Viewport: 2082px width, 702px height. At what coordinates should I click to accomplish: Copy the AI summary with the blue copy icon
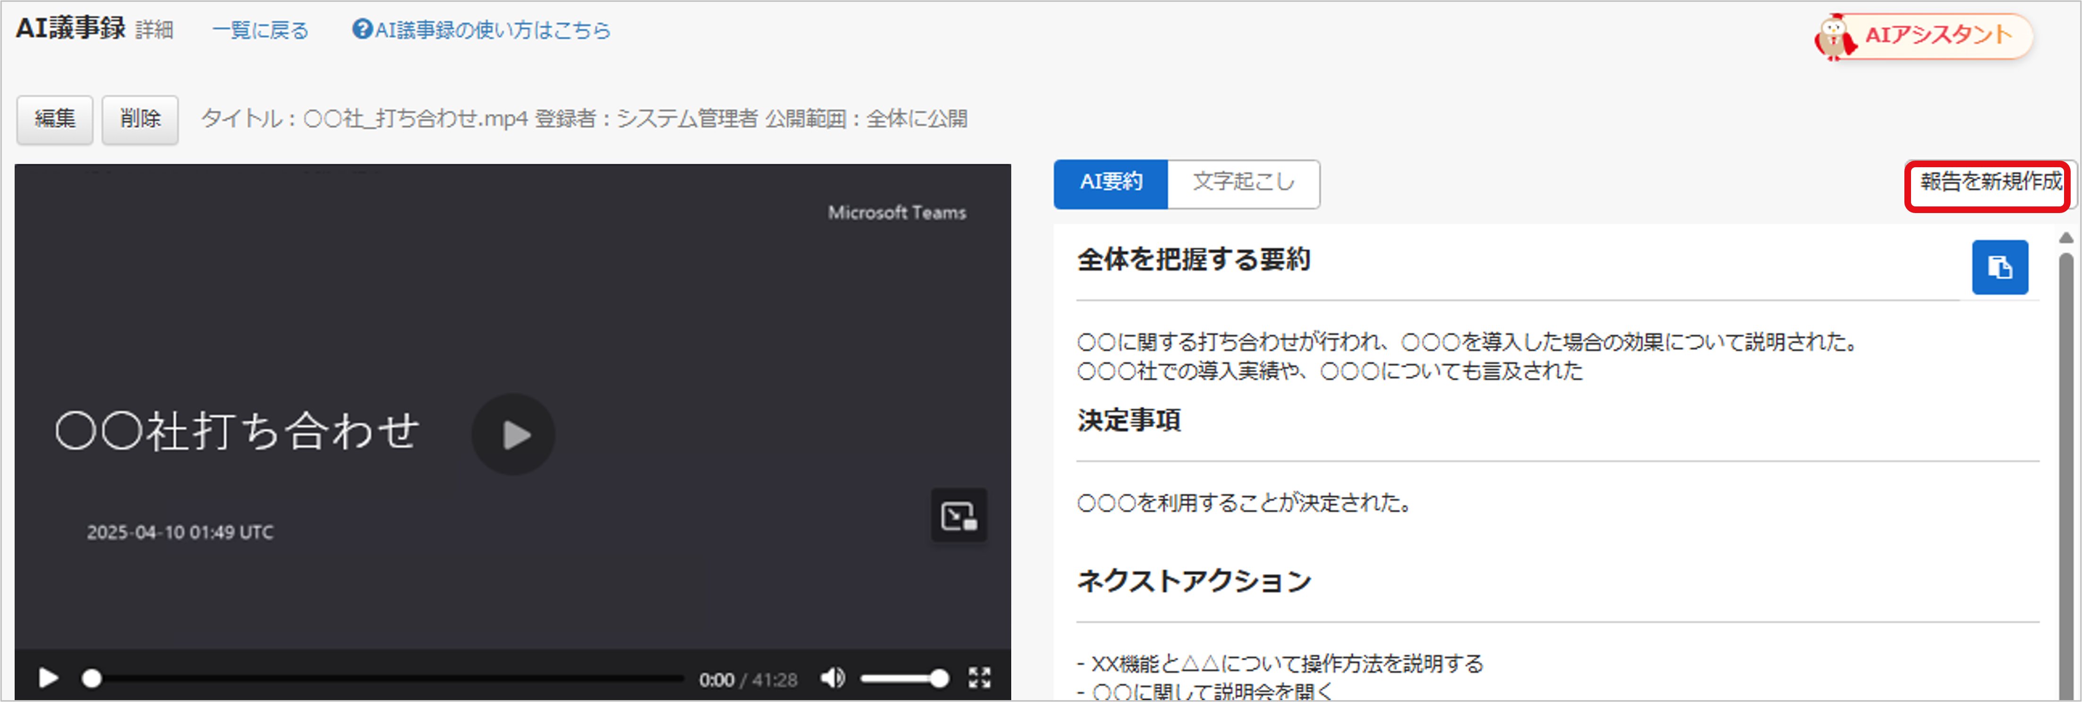point(1999,267)
